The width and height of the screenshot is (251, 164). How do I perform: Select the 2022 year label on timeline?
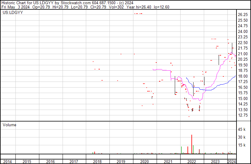coord(192,162)
